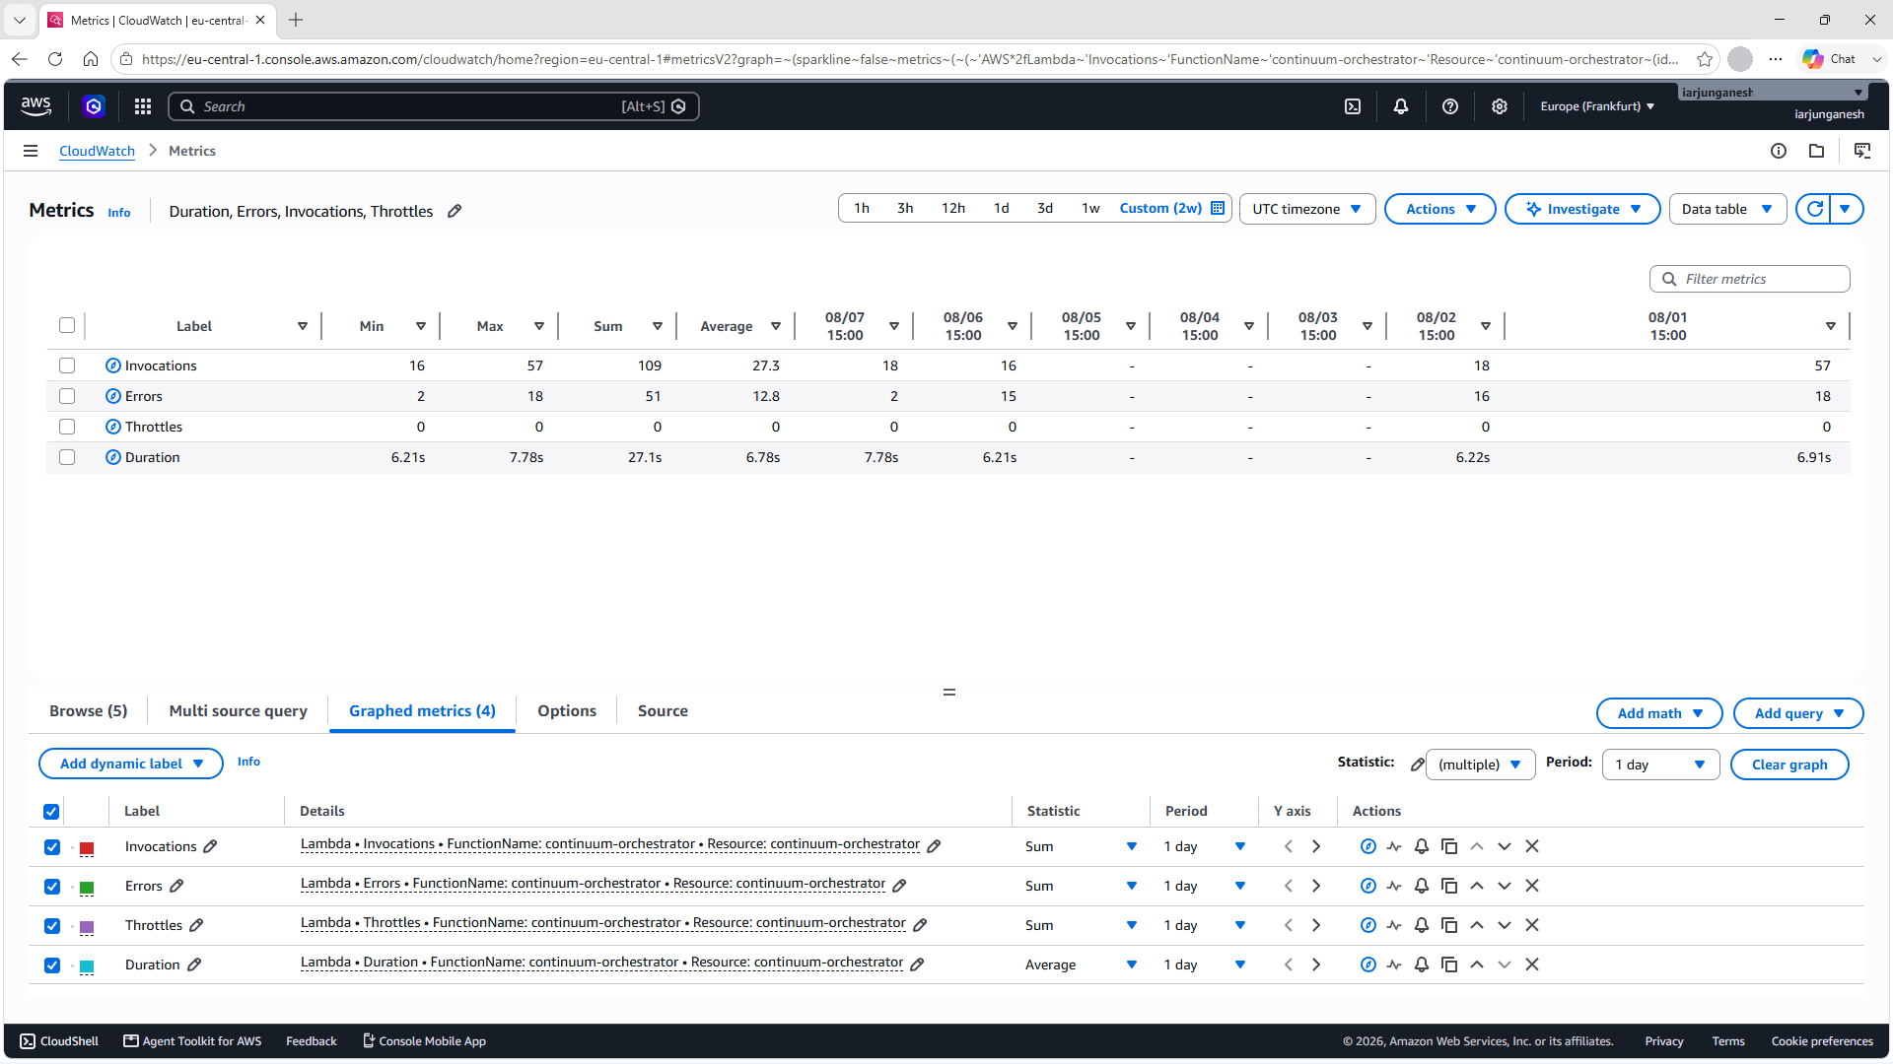Open the refresh options dropdown arrow
This screenshot has height=1064, width=1893.
coord(1846,209)
